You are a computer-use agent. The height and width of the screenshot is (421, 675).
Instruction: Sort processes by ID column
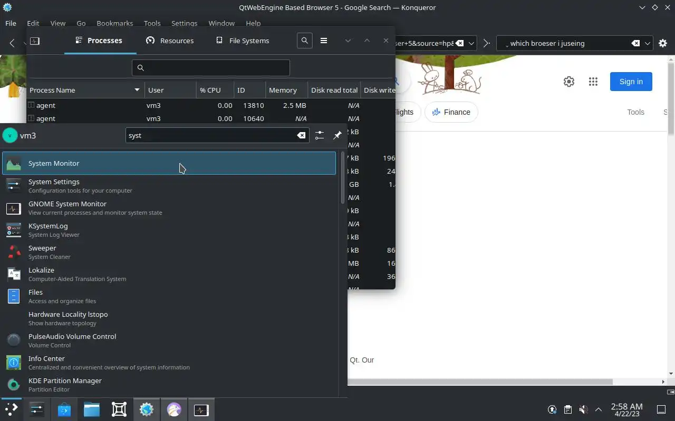[x=249, y=90]
